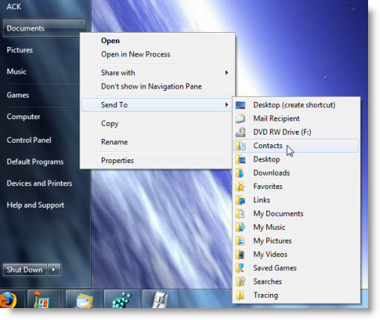Open Control Panel from Start menu

click(29, 140)
